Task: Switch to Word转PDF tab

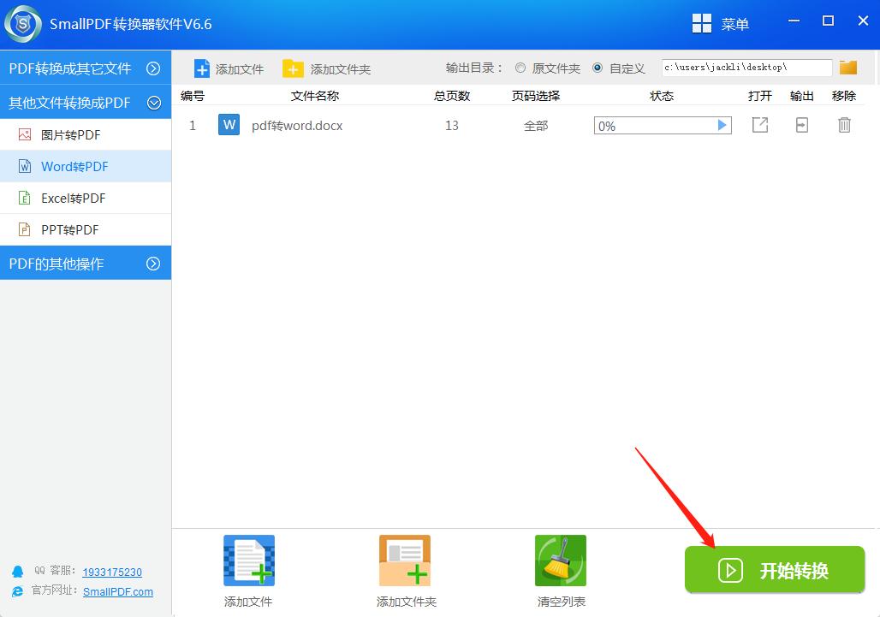Action: (77, 166)
